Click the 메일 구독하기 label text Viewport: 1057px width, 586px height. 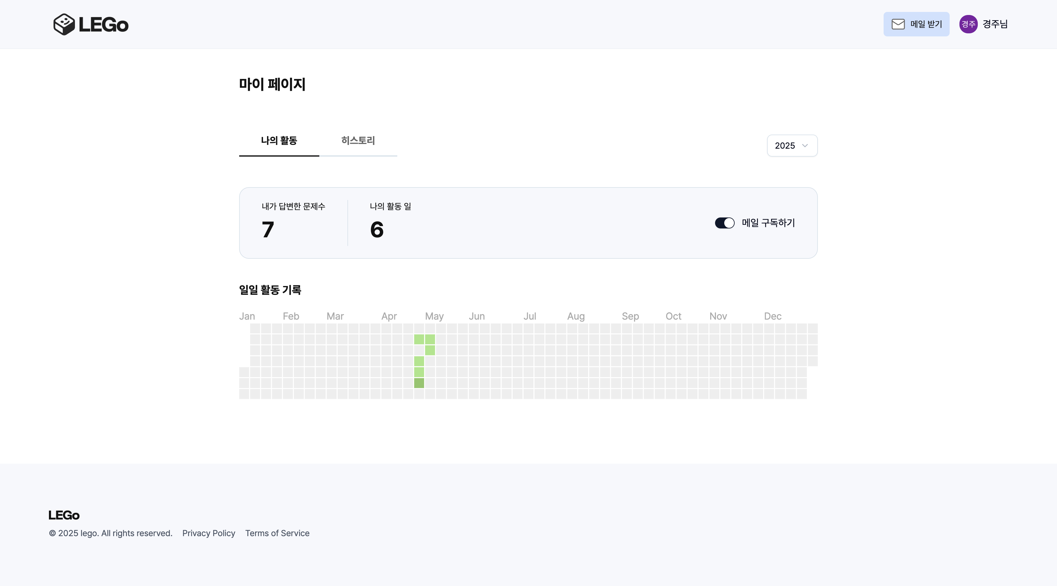tap(768, 223)
